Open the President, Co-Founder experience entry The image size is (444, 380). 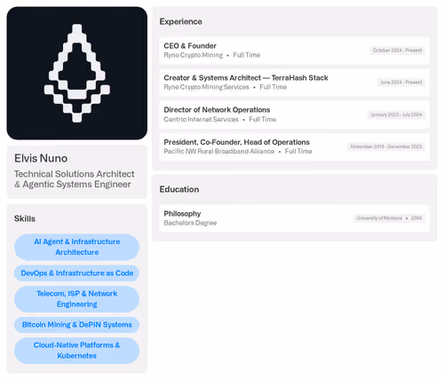click(295, 146)
